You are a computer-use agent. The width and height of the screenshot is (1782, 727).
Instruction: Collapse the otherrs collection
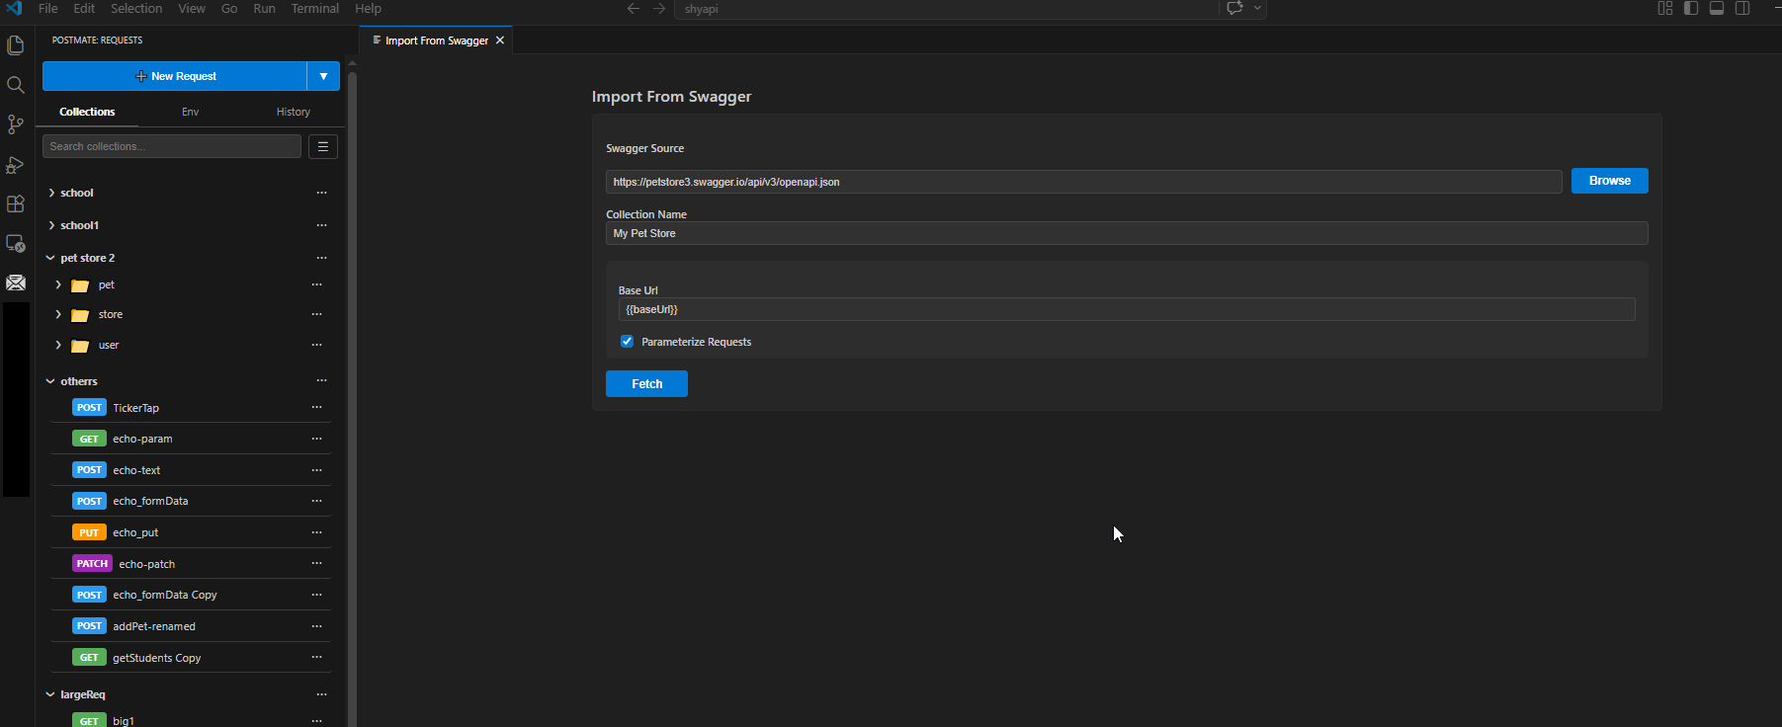50,381
